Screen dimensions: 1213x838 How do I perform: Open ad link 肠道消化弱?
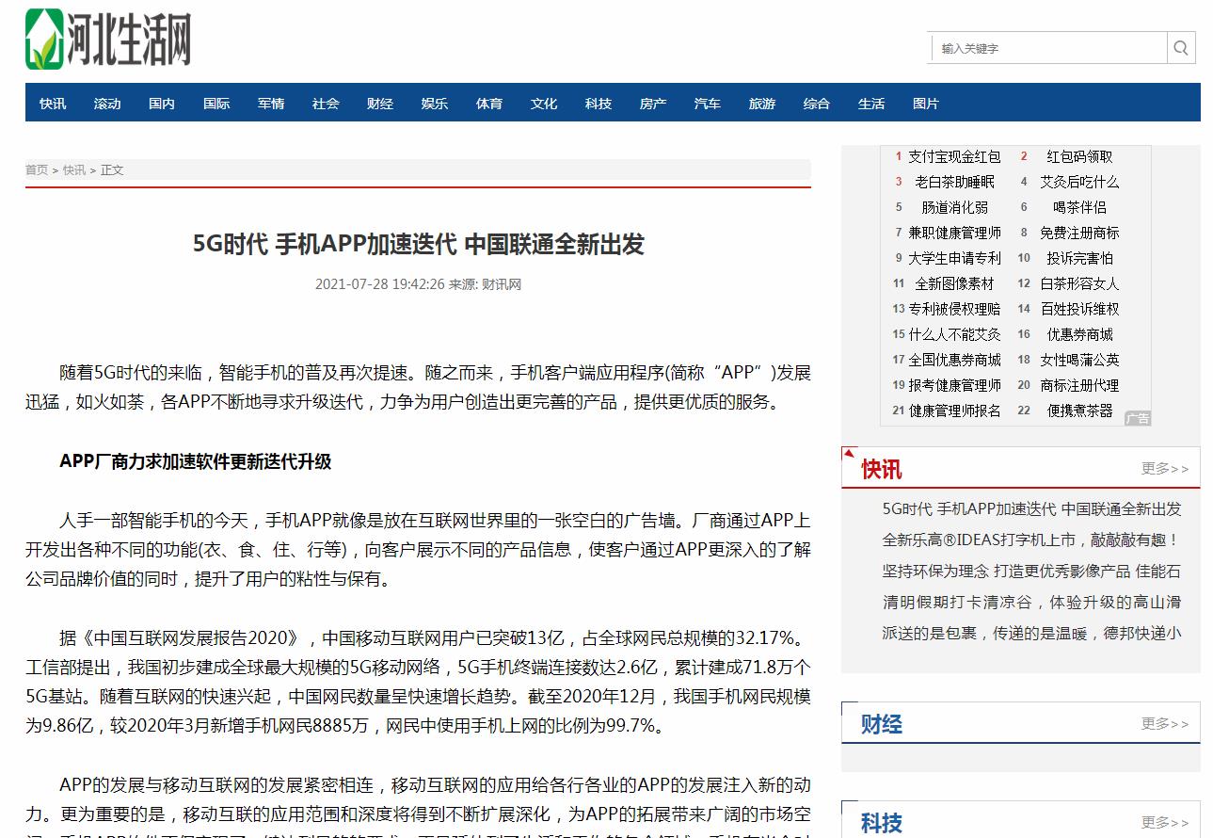tap(954, 207)
